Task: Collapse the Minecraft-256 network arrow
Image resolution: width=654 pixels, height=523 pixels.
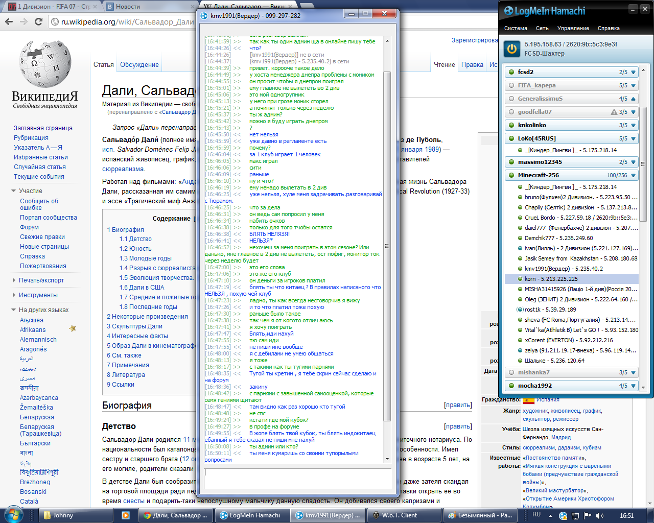Action: (634, 176)
